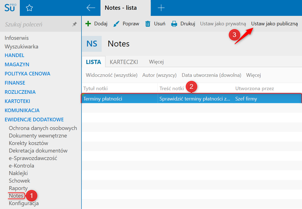The width and height of the screenshot is (302, 209).
Task: Click the Popraw brush icon
Action: tap(116, 24)
